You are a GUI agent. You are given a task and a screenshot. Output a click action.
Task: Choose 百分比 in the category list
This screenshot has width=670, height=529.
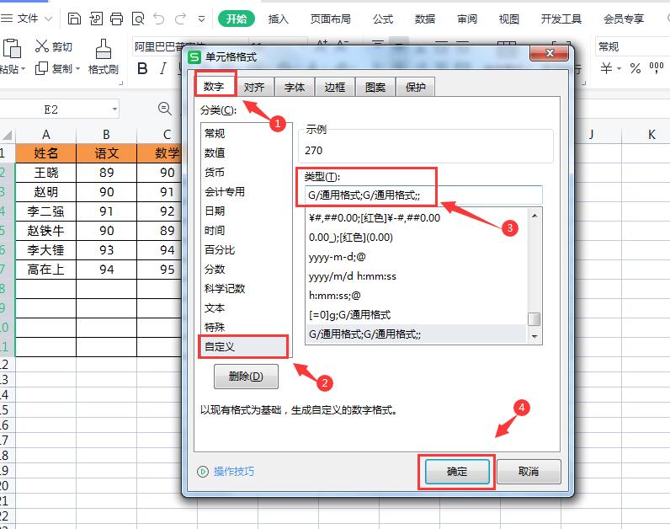click(x=246, y=249)
